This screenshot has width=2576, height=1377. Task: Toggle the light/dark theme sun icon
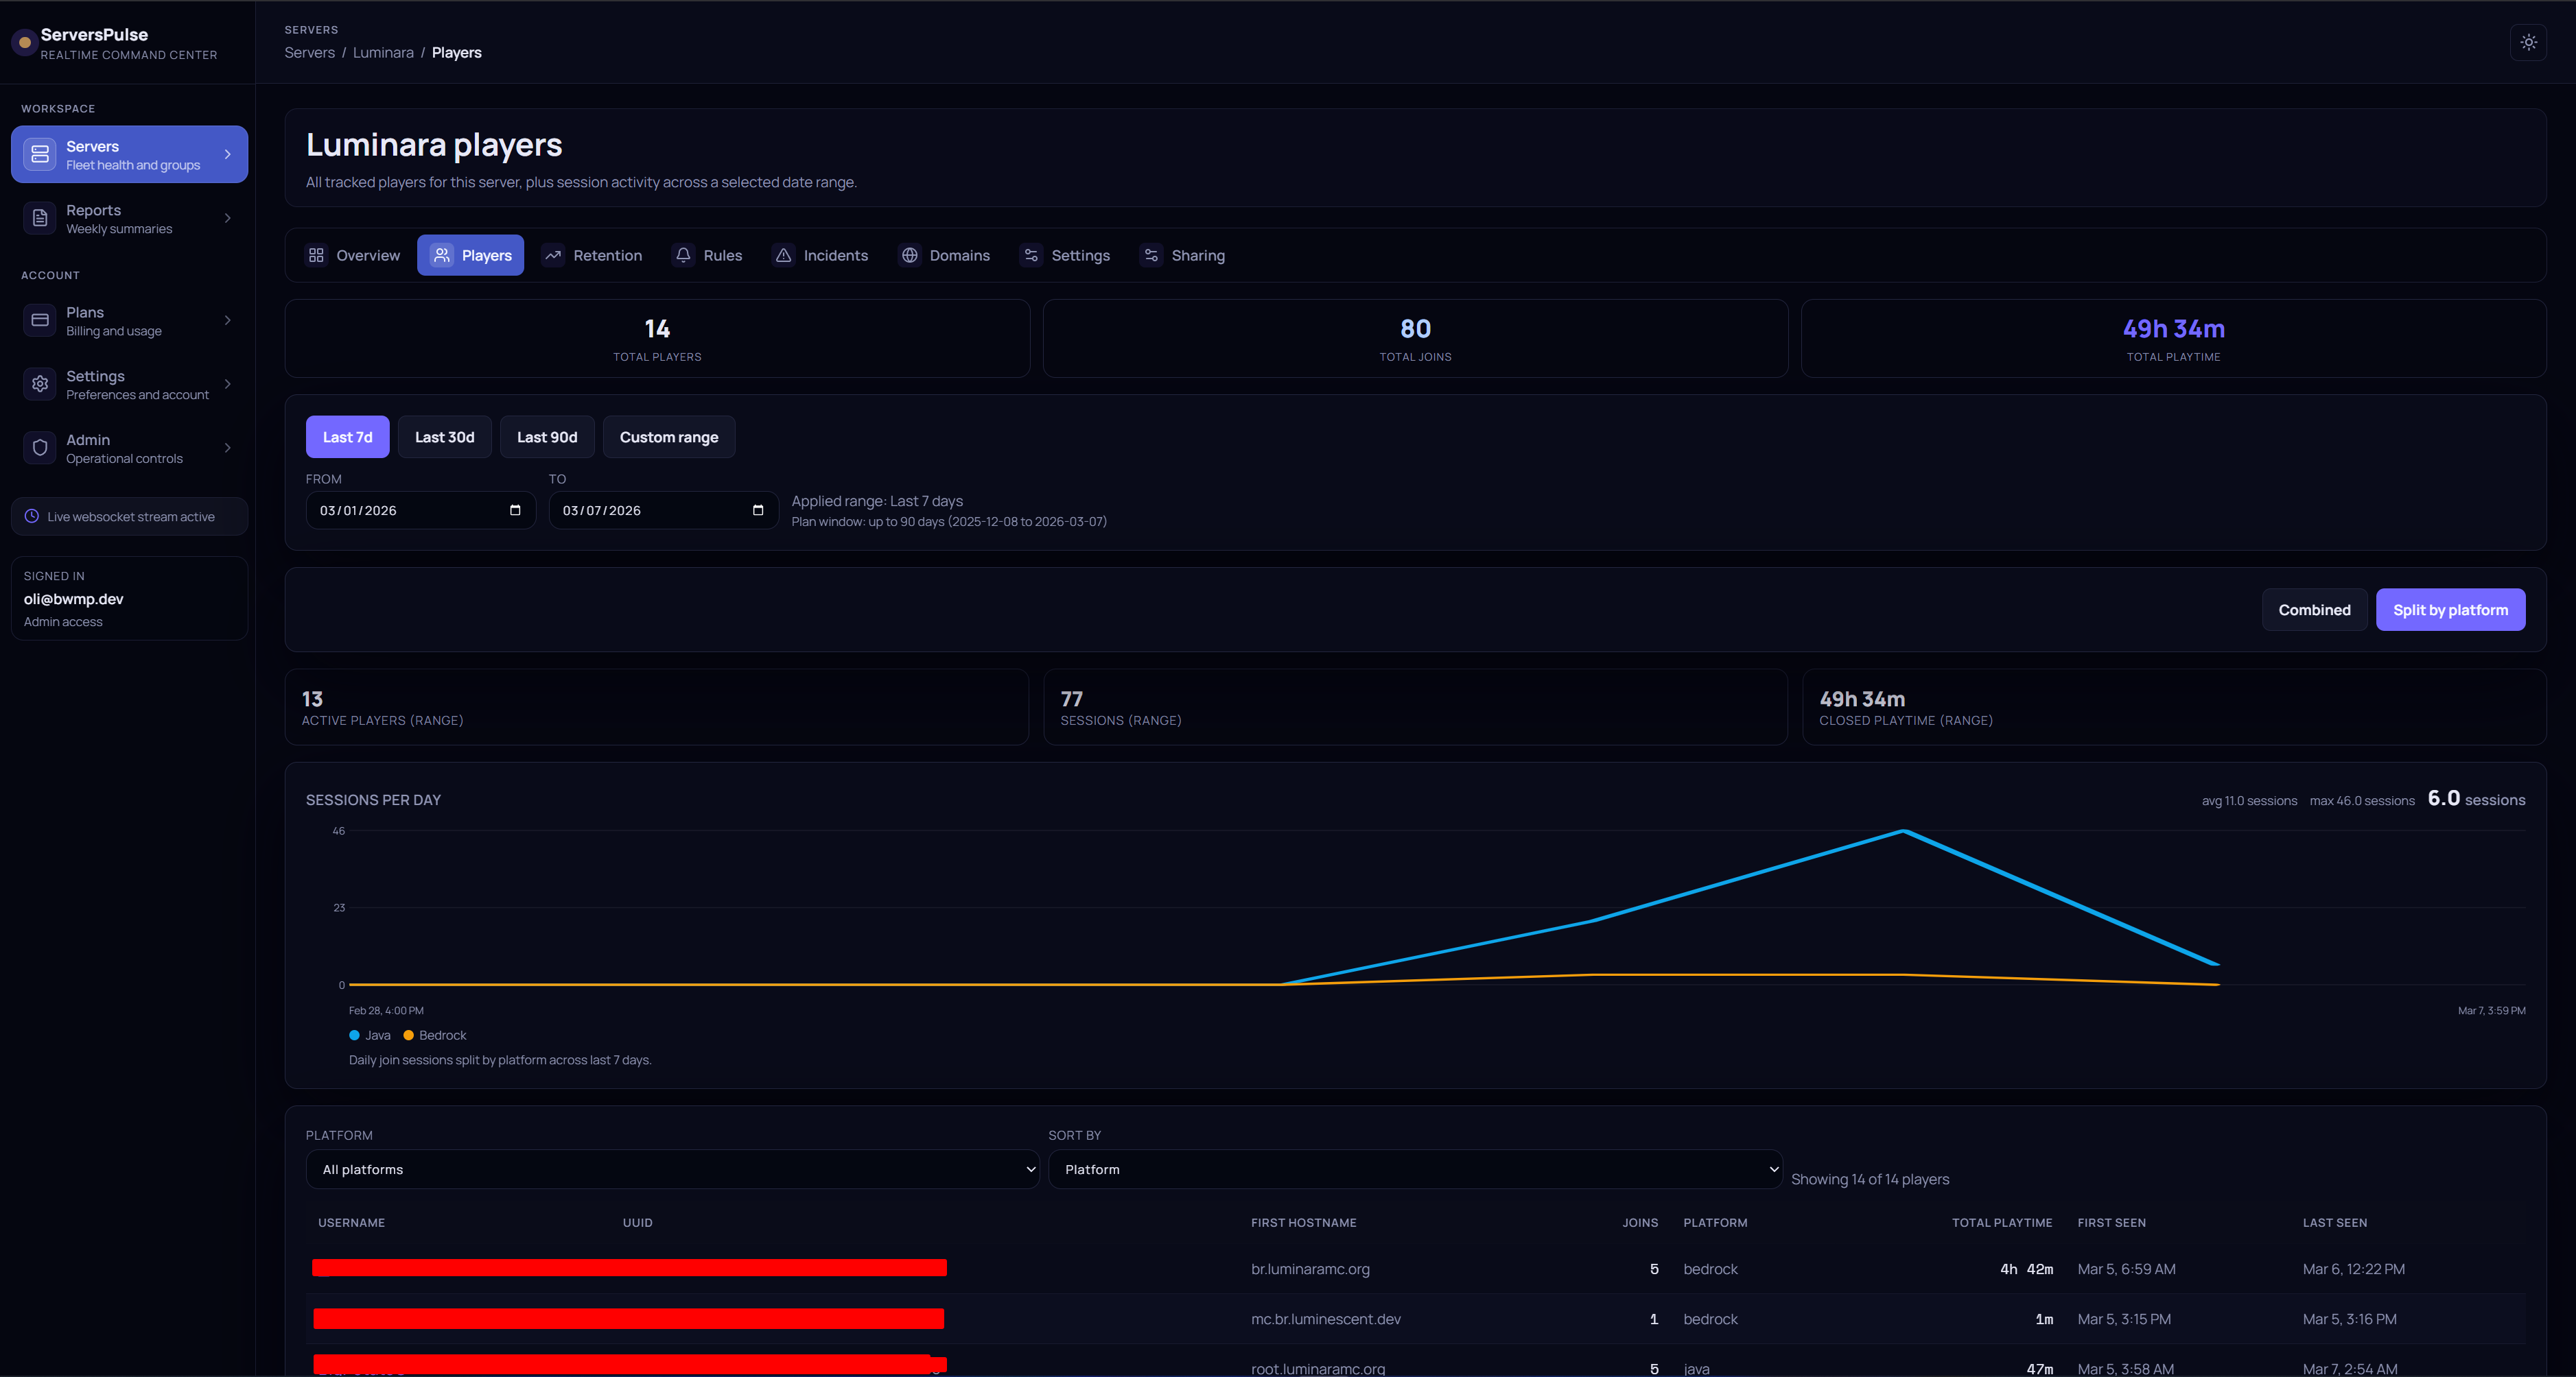click(x=2528, y=42)
